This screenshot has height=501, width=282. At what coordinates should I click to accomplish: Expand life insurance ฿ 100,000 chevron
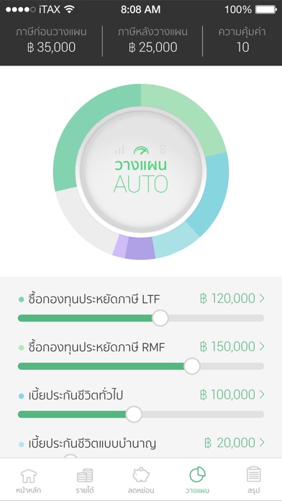coord(262,394)
